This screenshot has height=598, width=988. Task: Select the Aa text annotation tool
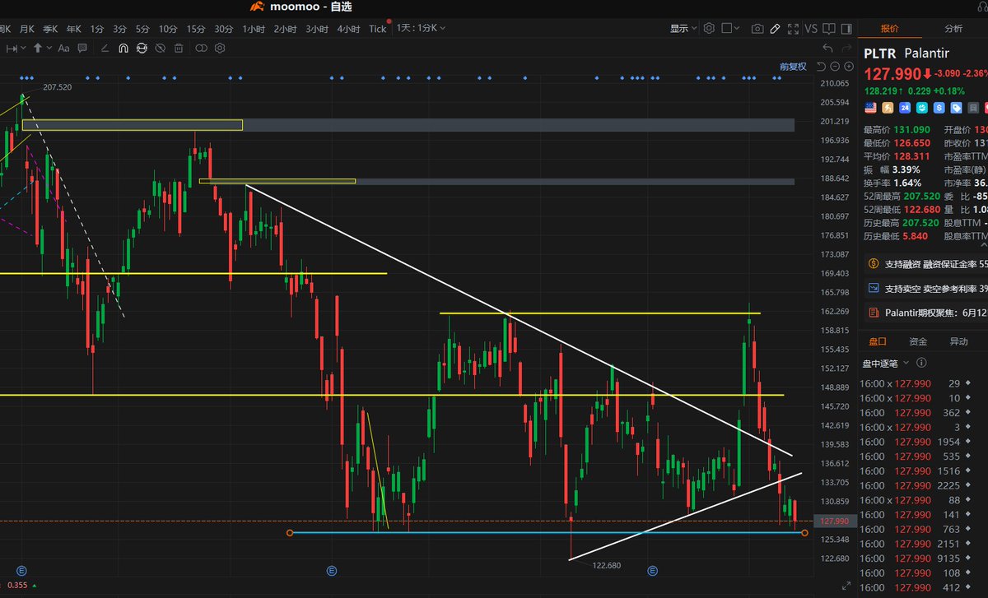point(64,49)
